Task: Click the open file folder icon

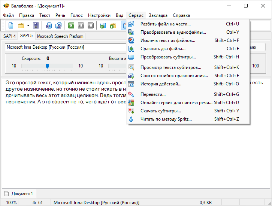Action: click(21, 25)
